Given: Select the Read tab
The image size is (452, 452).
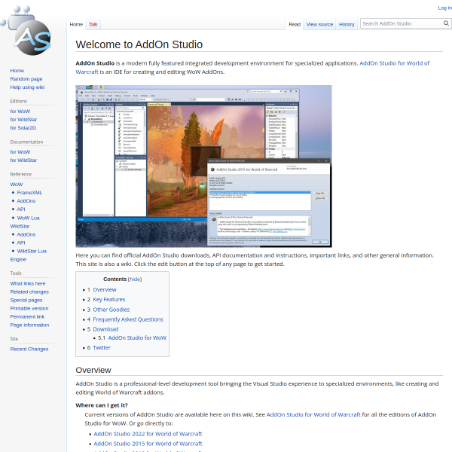Looking at the screenshot, I should click(x=295, y=25).
